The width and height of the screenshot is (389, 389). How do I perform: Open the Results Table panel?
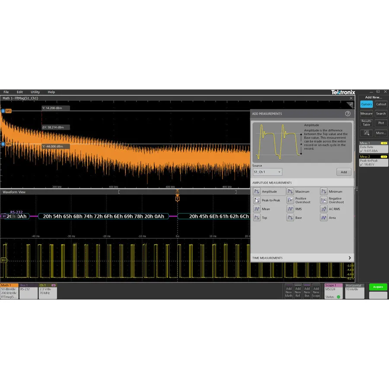(x=366, y=123)
